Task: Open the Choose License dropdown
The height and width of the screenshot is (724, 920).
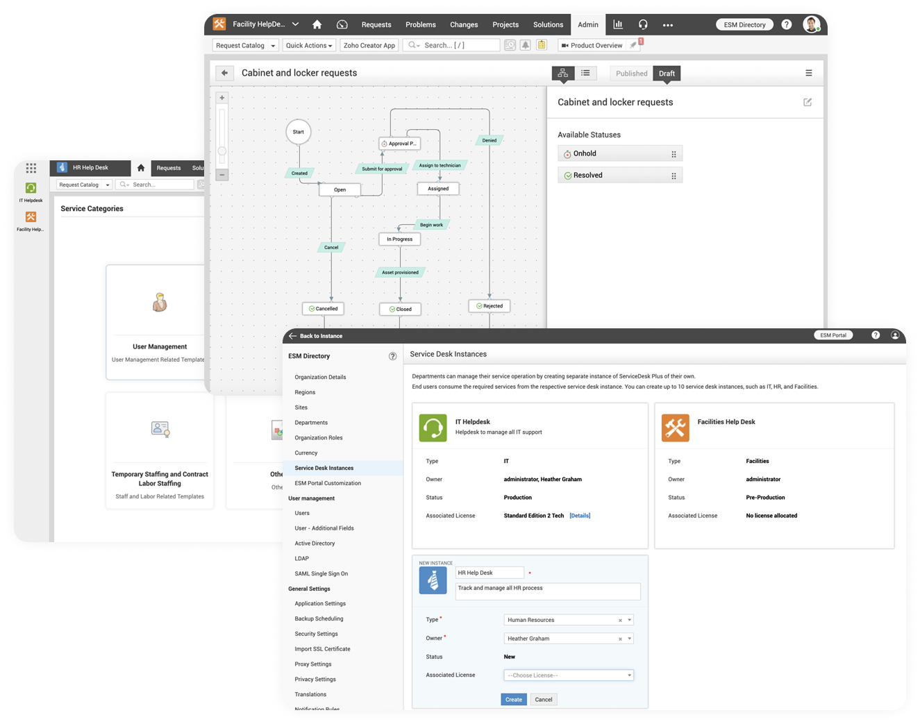Action: pos(568,675)
